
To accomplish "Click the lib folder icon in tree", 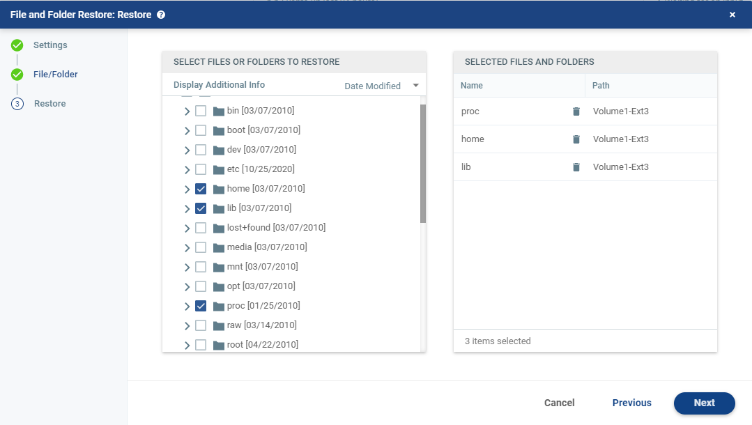I will tap(219, 208).
